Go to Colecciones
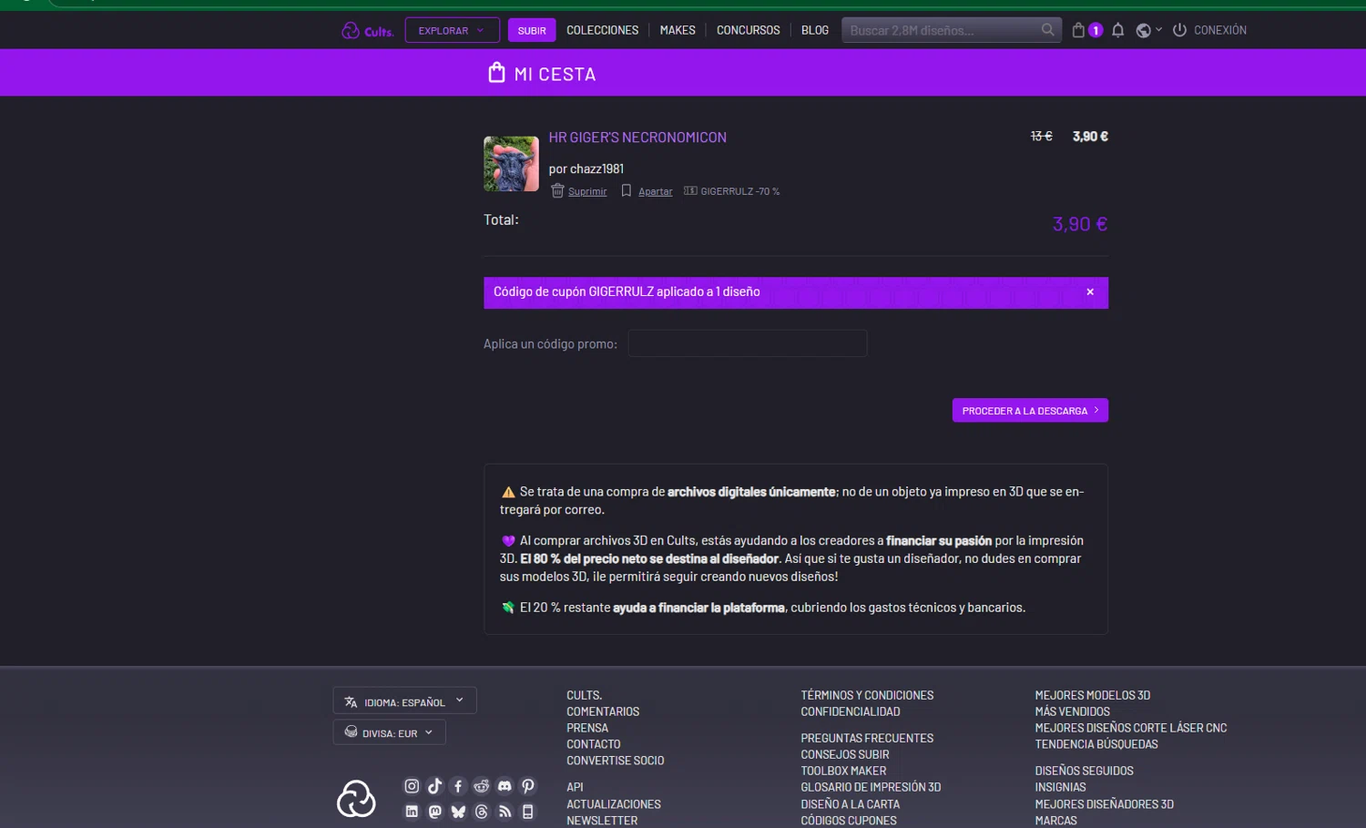This screenshot has height=828, width=1366. pyautogui.click(x=602, y=30)
